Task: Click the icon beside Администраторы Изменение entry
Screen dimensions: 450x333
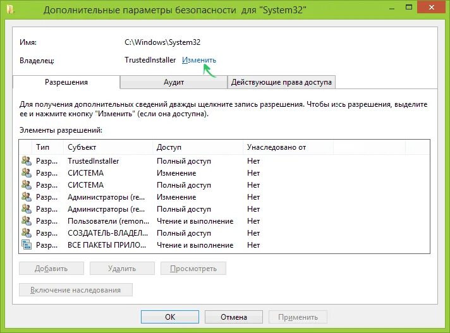Action: [x=27, y=197]
